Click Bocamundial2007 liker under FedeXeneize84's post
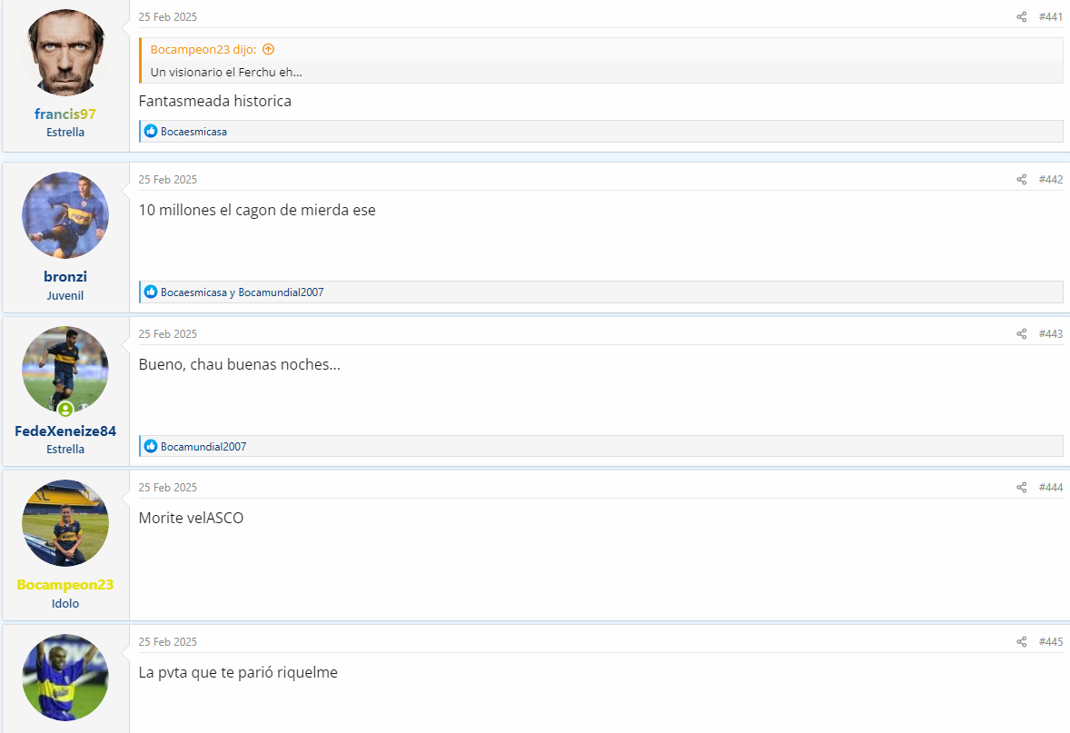This screenshot has height=733, width=1070. tap(203, 446)
